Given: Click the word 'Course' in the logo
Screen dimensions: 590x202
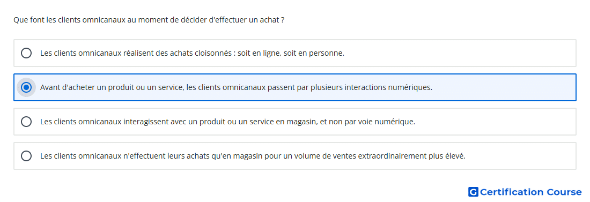Looking at the screenshot, I should click(x=564, y=192).
